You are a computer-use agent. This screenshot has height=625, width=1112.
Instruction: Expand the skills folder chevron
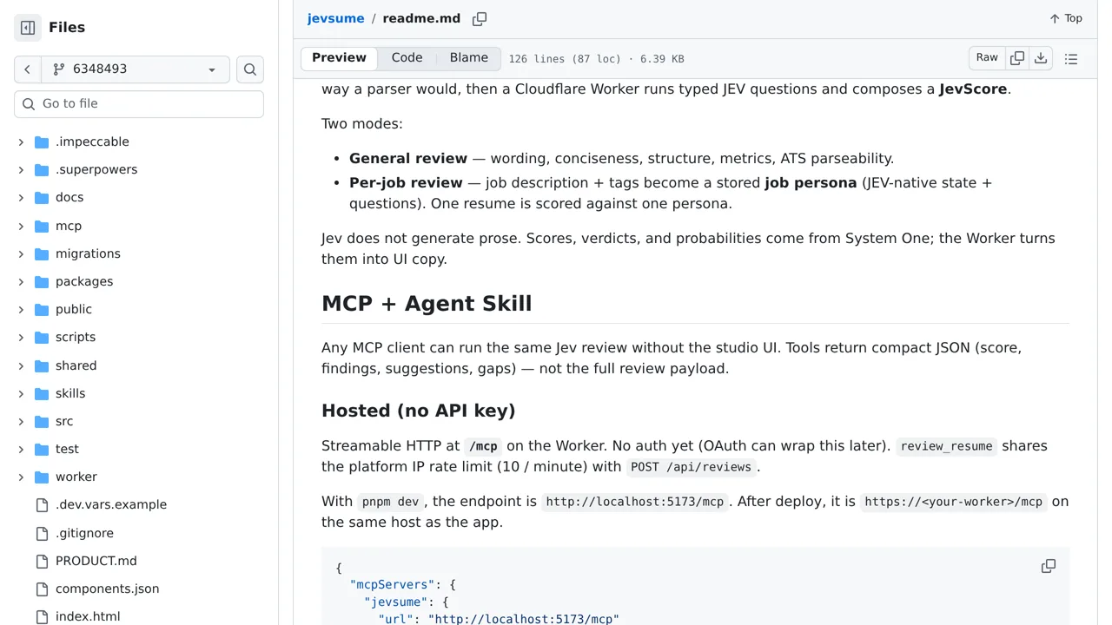(21, 393)
